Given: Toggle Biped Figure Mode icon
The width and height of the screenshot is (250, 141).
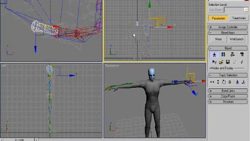Looking at the screenshot, I should pyautogui.click(x=214, y=54).
